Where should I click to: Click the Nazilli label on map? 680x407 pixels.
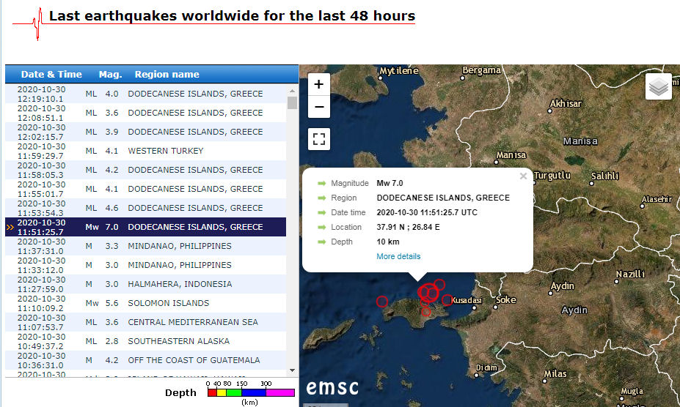click(x=631, y=274)
